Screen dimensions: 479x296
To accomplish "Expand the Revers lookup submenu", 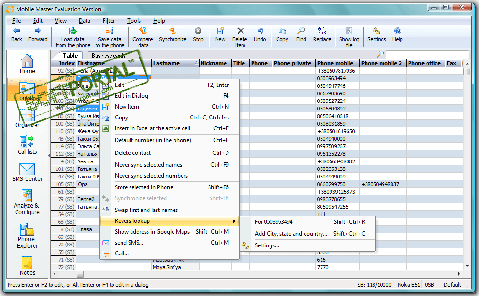I will point(169,221).
